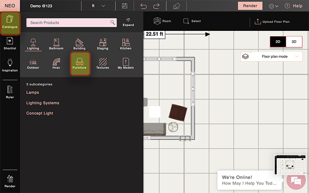Viewport: 309px width, 193px height.
Task: Open the Lighting Systems subcategory
Action: [x=43, y=103]
